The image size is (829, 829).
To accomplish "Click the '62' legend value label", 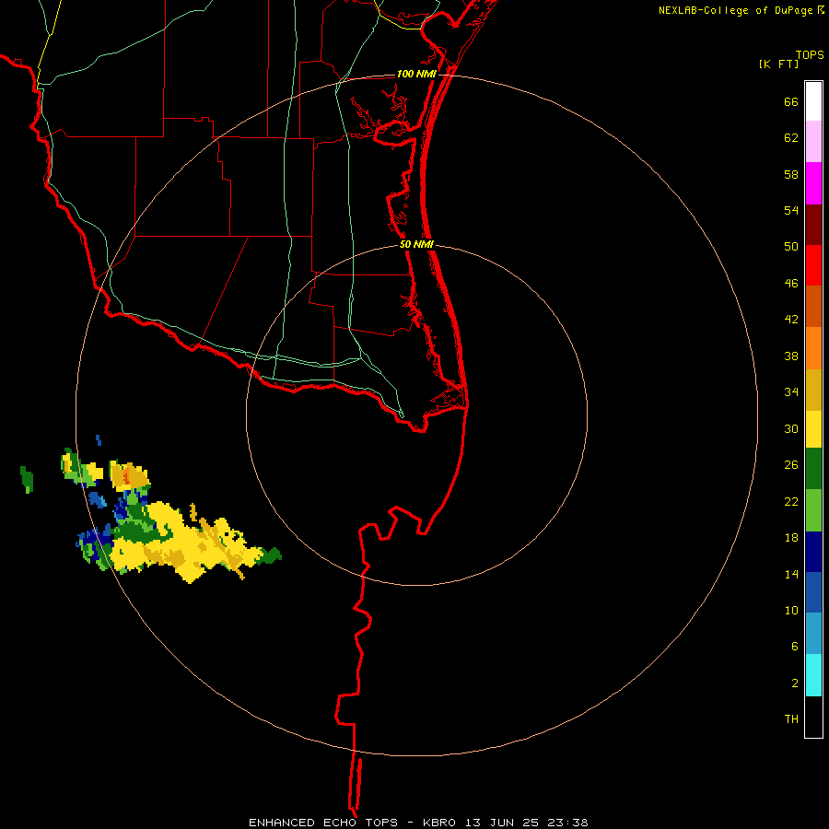I will [x=791, y=138].
